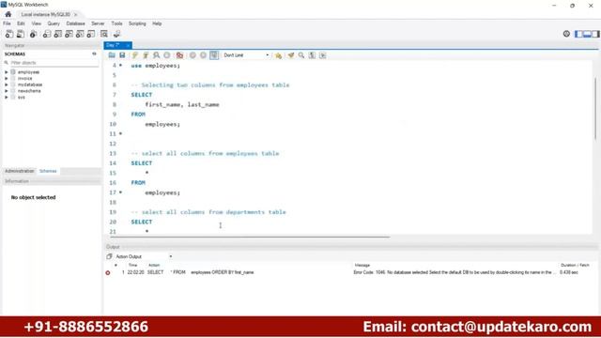This screenshot has height=338, width=601.
Task: Open the Database menu
Action: (x=75, y=23)
